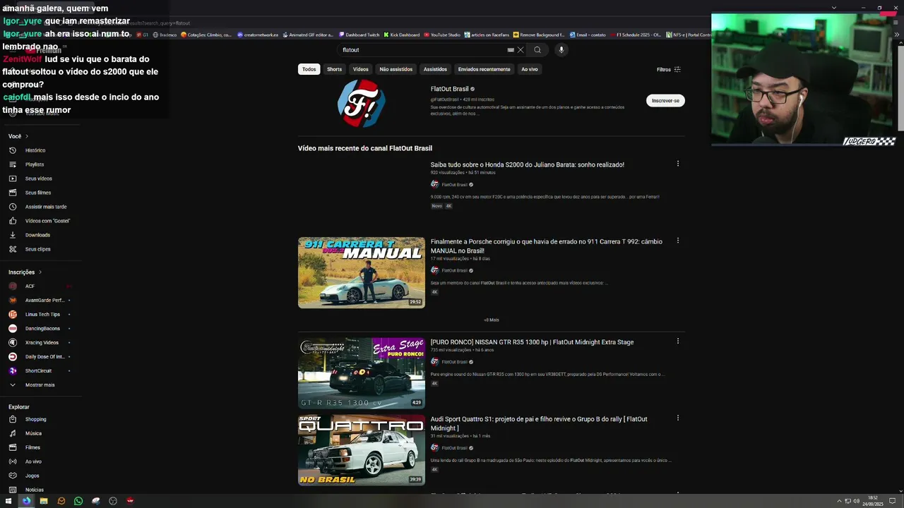Open the Sport Quattro thumbnail
904x508 pixels.
point(362,450)
